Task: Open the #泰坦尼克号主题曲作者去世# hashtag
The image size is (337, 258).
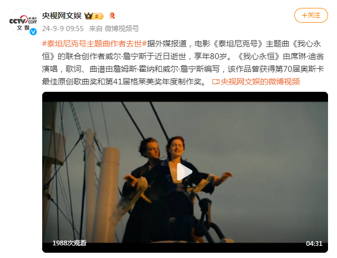Action: (x=94, y=44)
